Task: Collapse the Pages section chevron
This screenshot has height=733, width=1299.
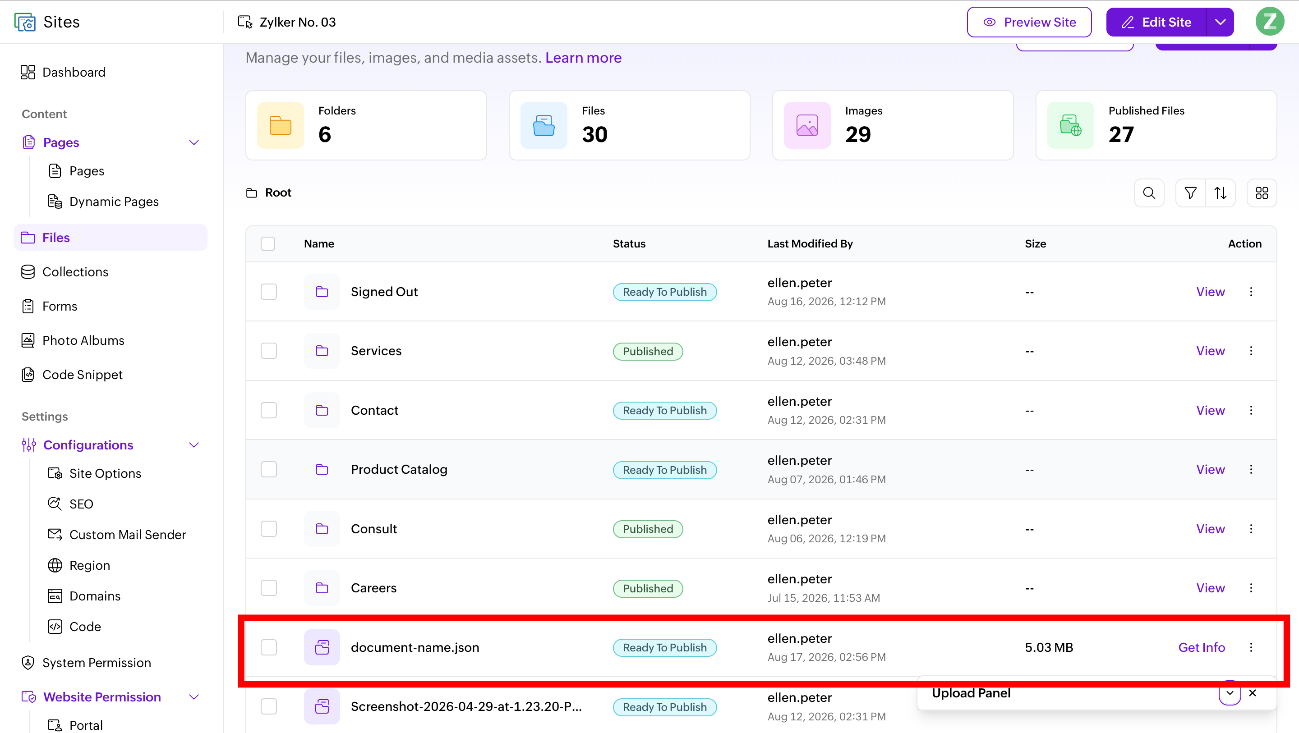Action: (193, 142)
